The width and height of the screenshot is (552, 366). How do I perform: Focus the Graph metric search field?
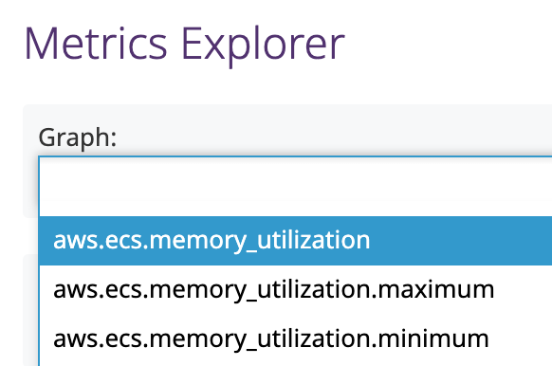click(296, 187)
